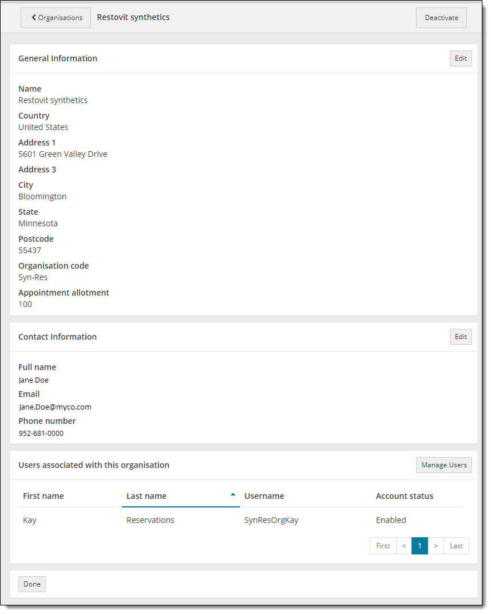Edit the General Information section
Viewport: 491px width, 614px height.
pyautogui.click(x=461, y=58)
